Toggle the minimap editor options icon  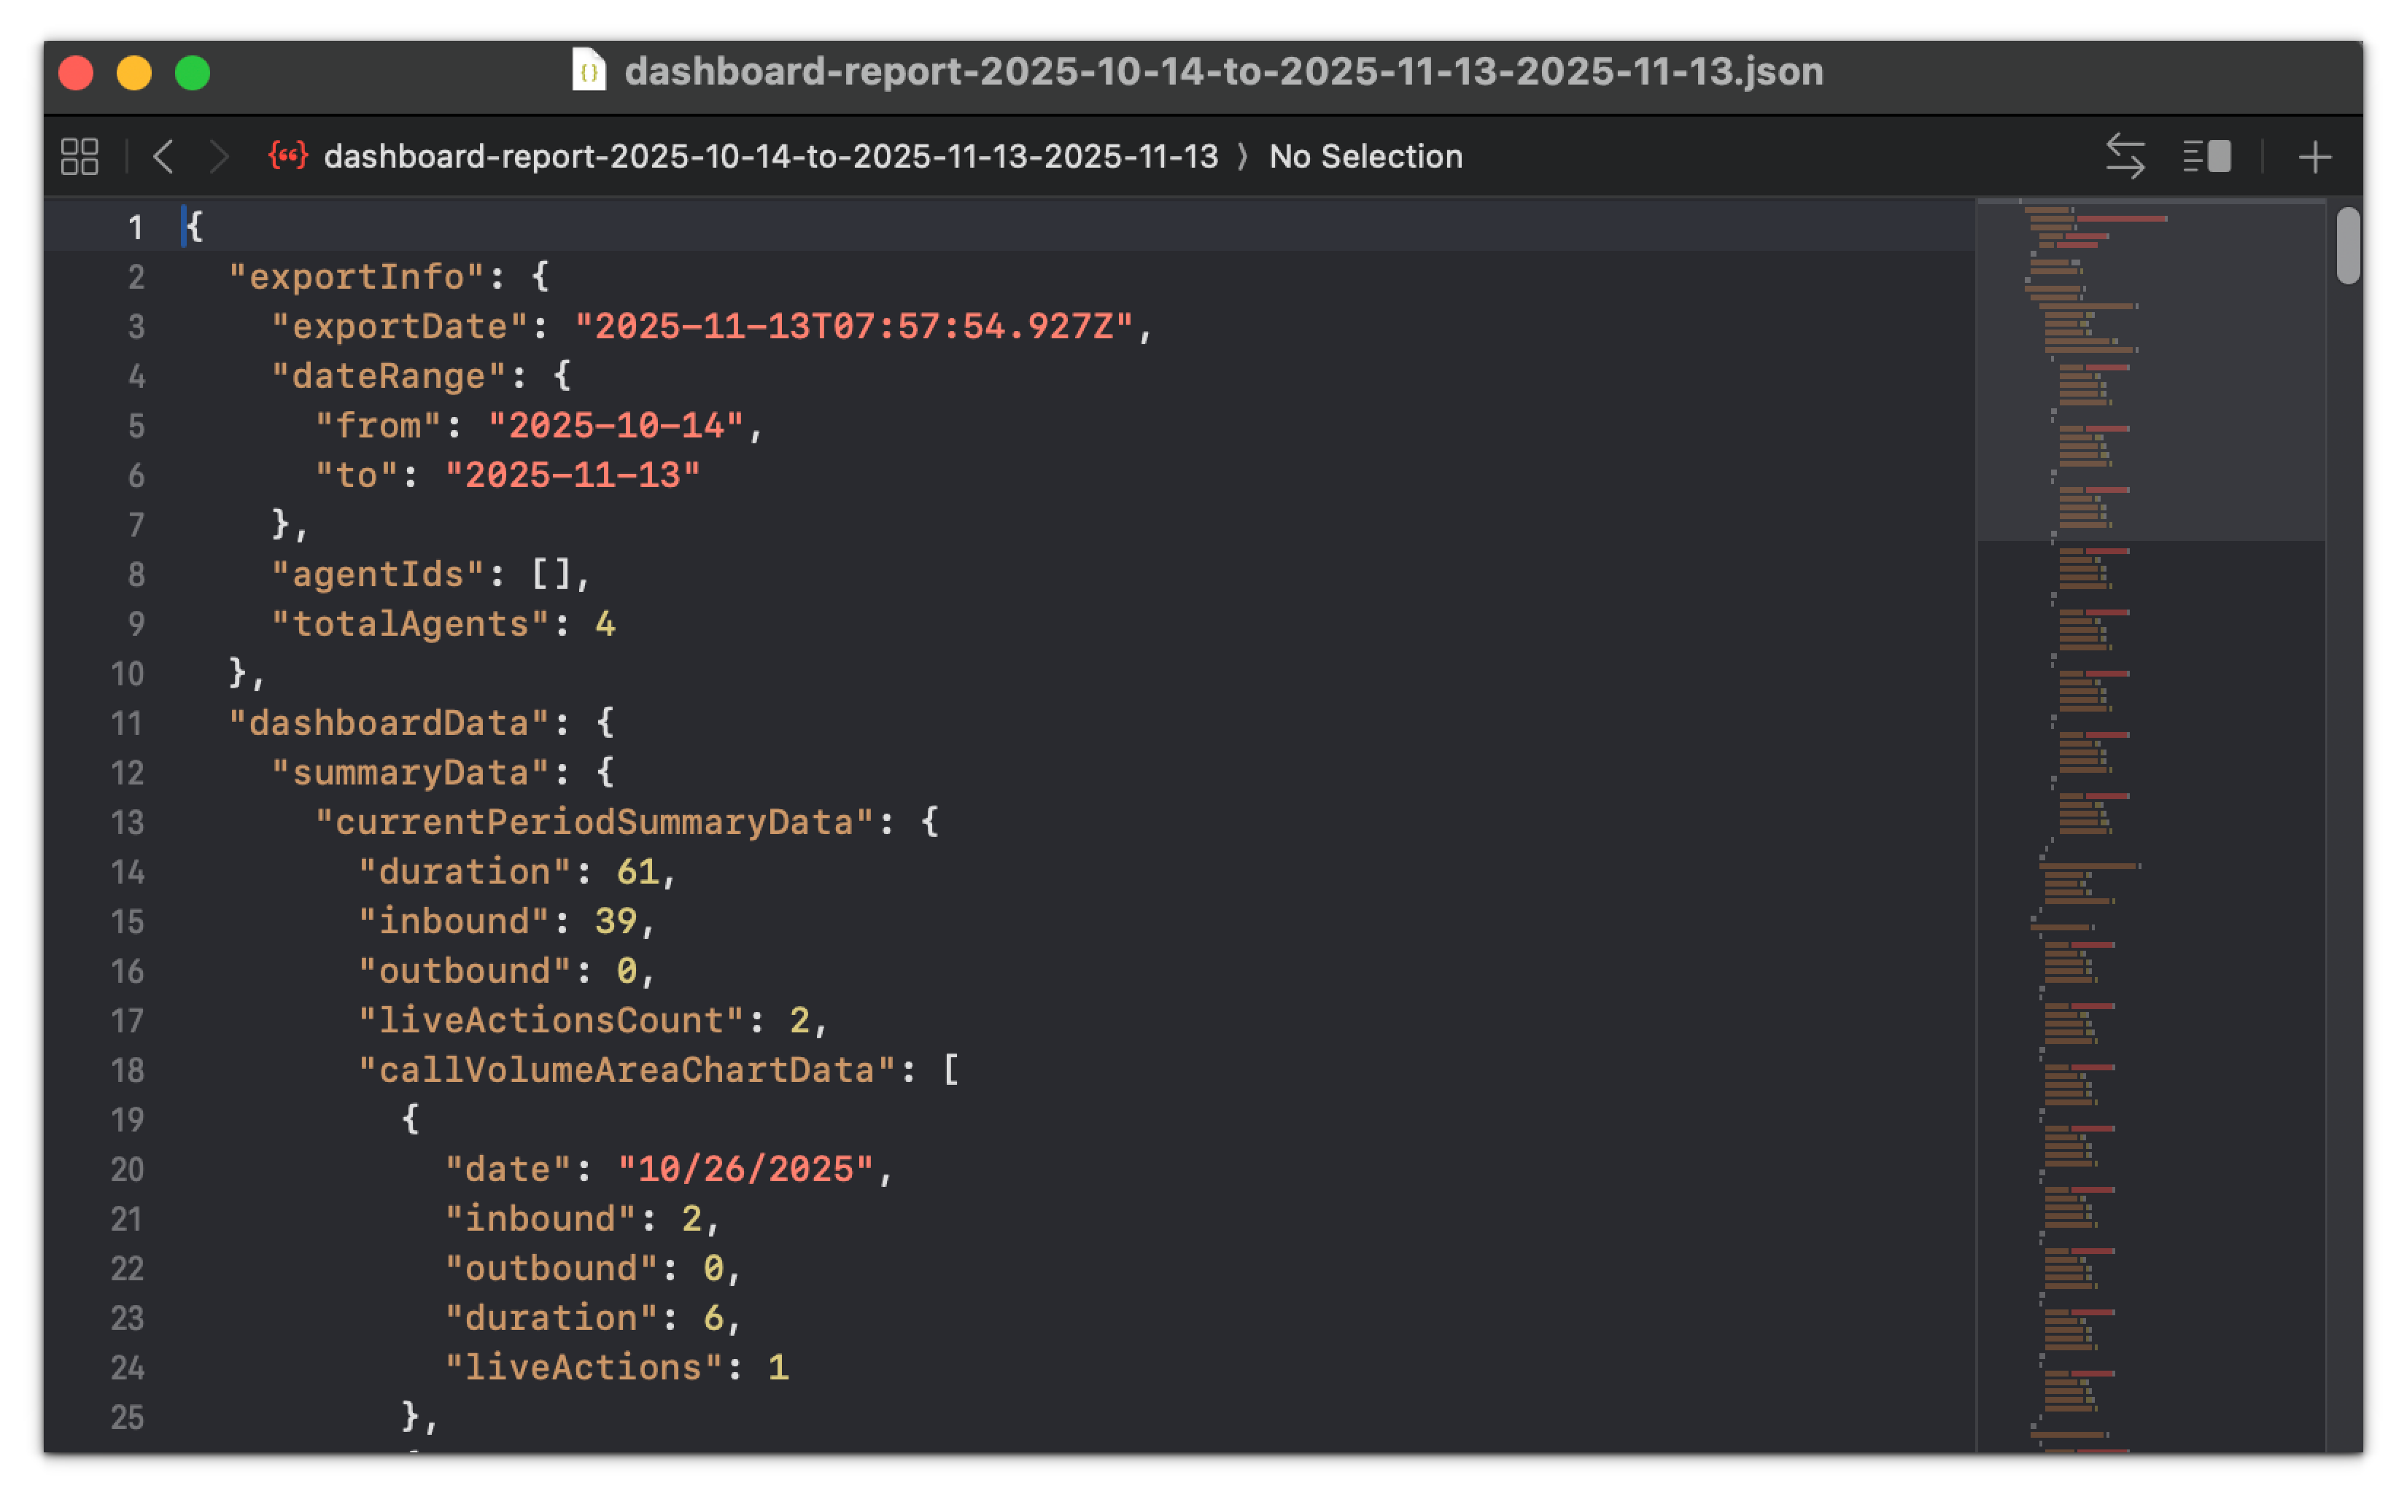tap(2206, 157)
